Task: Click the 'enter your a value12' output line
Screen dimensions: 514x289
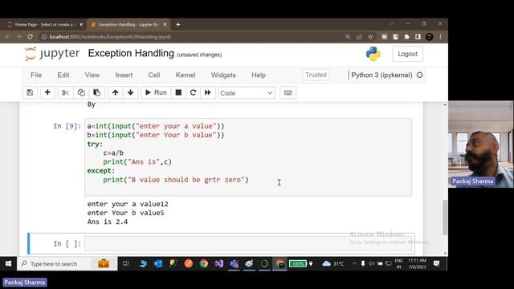Action: pos(128,204)
